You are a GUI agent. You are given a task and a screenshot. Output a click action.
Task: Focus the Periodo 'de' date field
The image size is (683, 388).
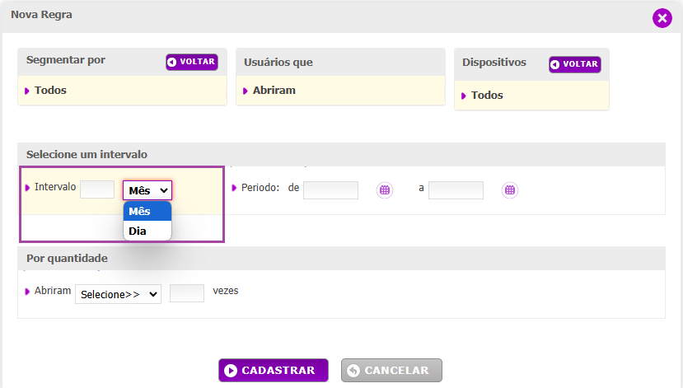click(x=330, y=190)
